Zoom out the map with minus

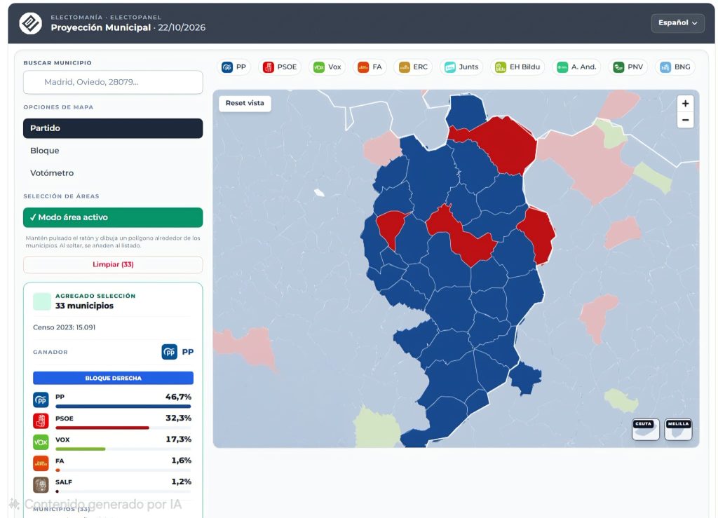pos(686,120)
